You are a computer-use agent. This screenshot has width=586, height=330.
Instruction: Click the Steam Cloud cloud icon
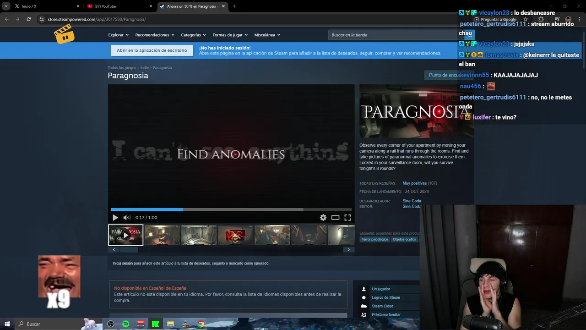364,306
